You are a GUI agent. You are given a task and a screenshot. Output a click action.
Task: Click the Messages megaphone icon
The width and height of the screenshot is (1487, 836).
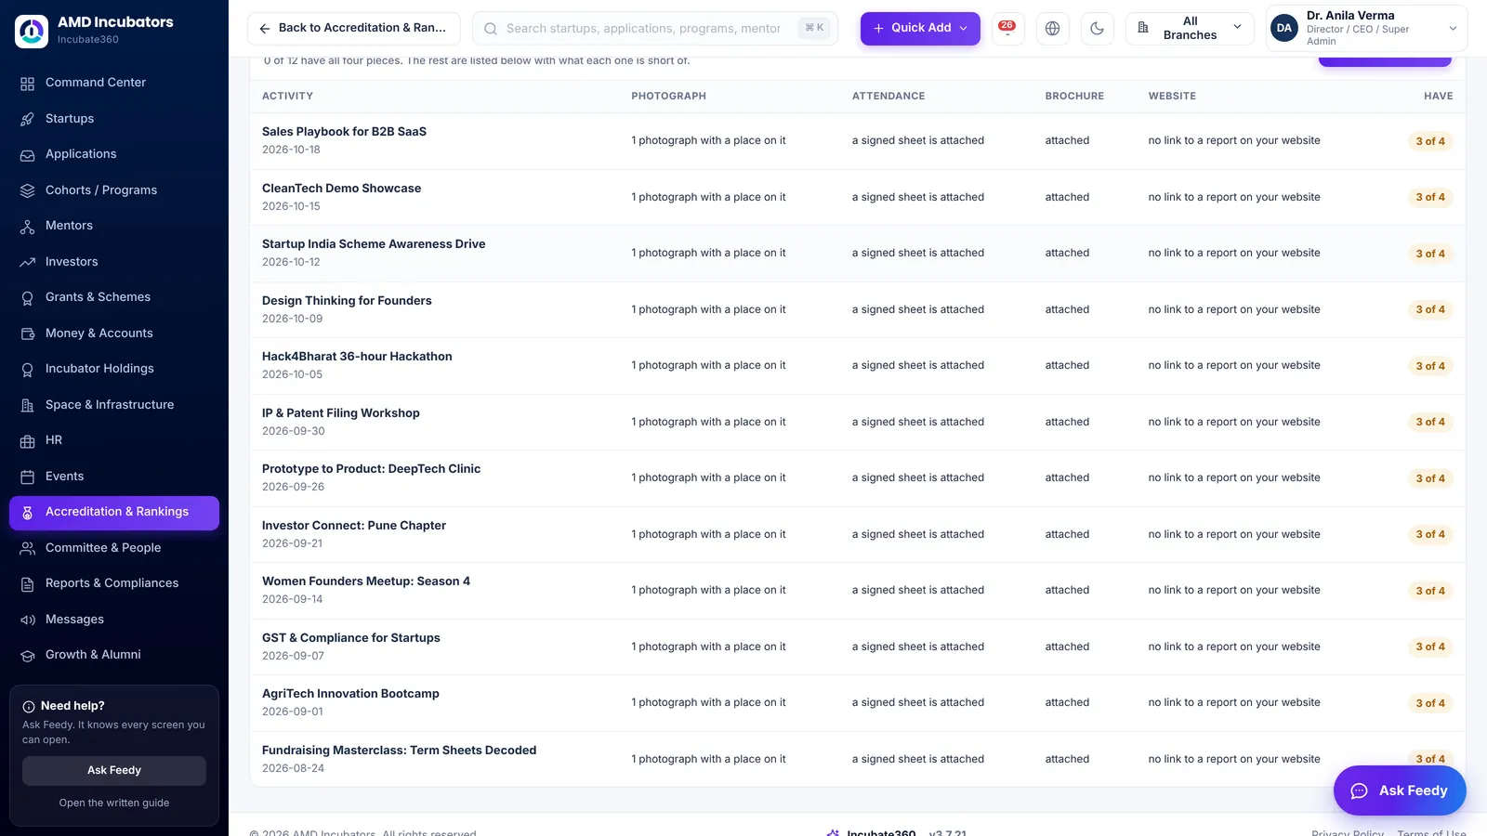click(x=28, y=620)
